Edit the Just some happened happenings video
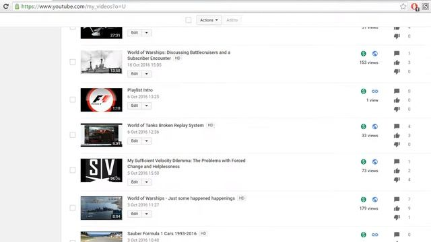Screen dimensions: 431x242 coord(135,214)
